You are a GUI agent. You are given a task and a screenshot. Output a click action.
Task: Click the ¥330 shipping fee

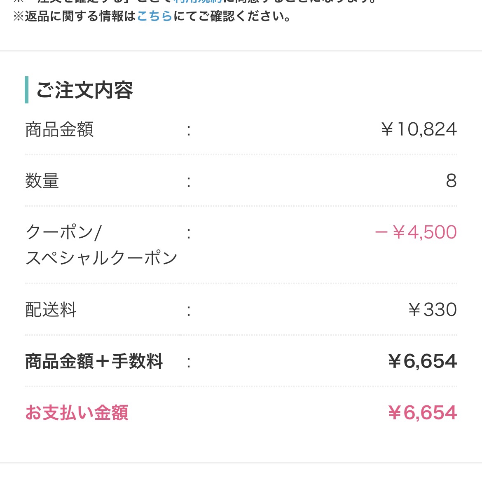pyautogui.click(x=432, y=310)
